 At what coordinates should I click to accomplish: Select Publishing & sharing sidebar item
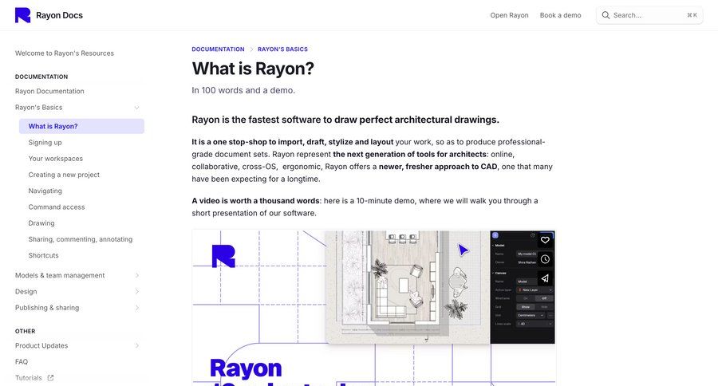47,308
